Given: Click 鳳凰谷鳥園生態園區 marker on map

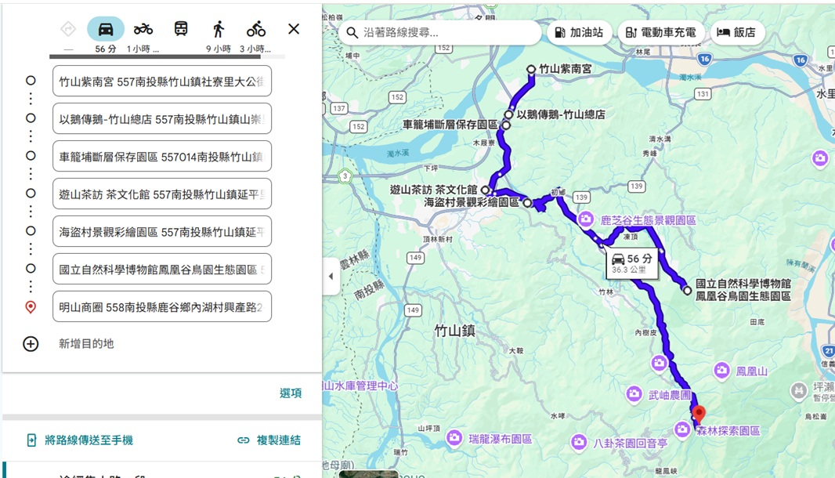Looking at the screenshot, I should [688, 291].
